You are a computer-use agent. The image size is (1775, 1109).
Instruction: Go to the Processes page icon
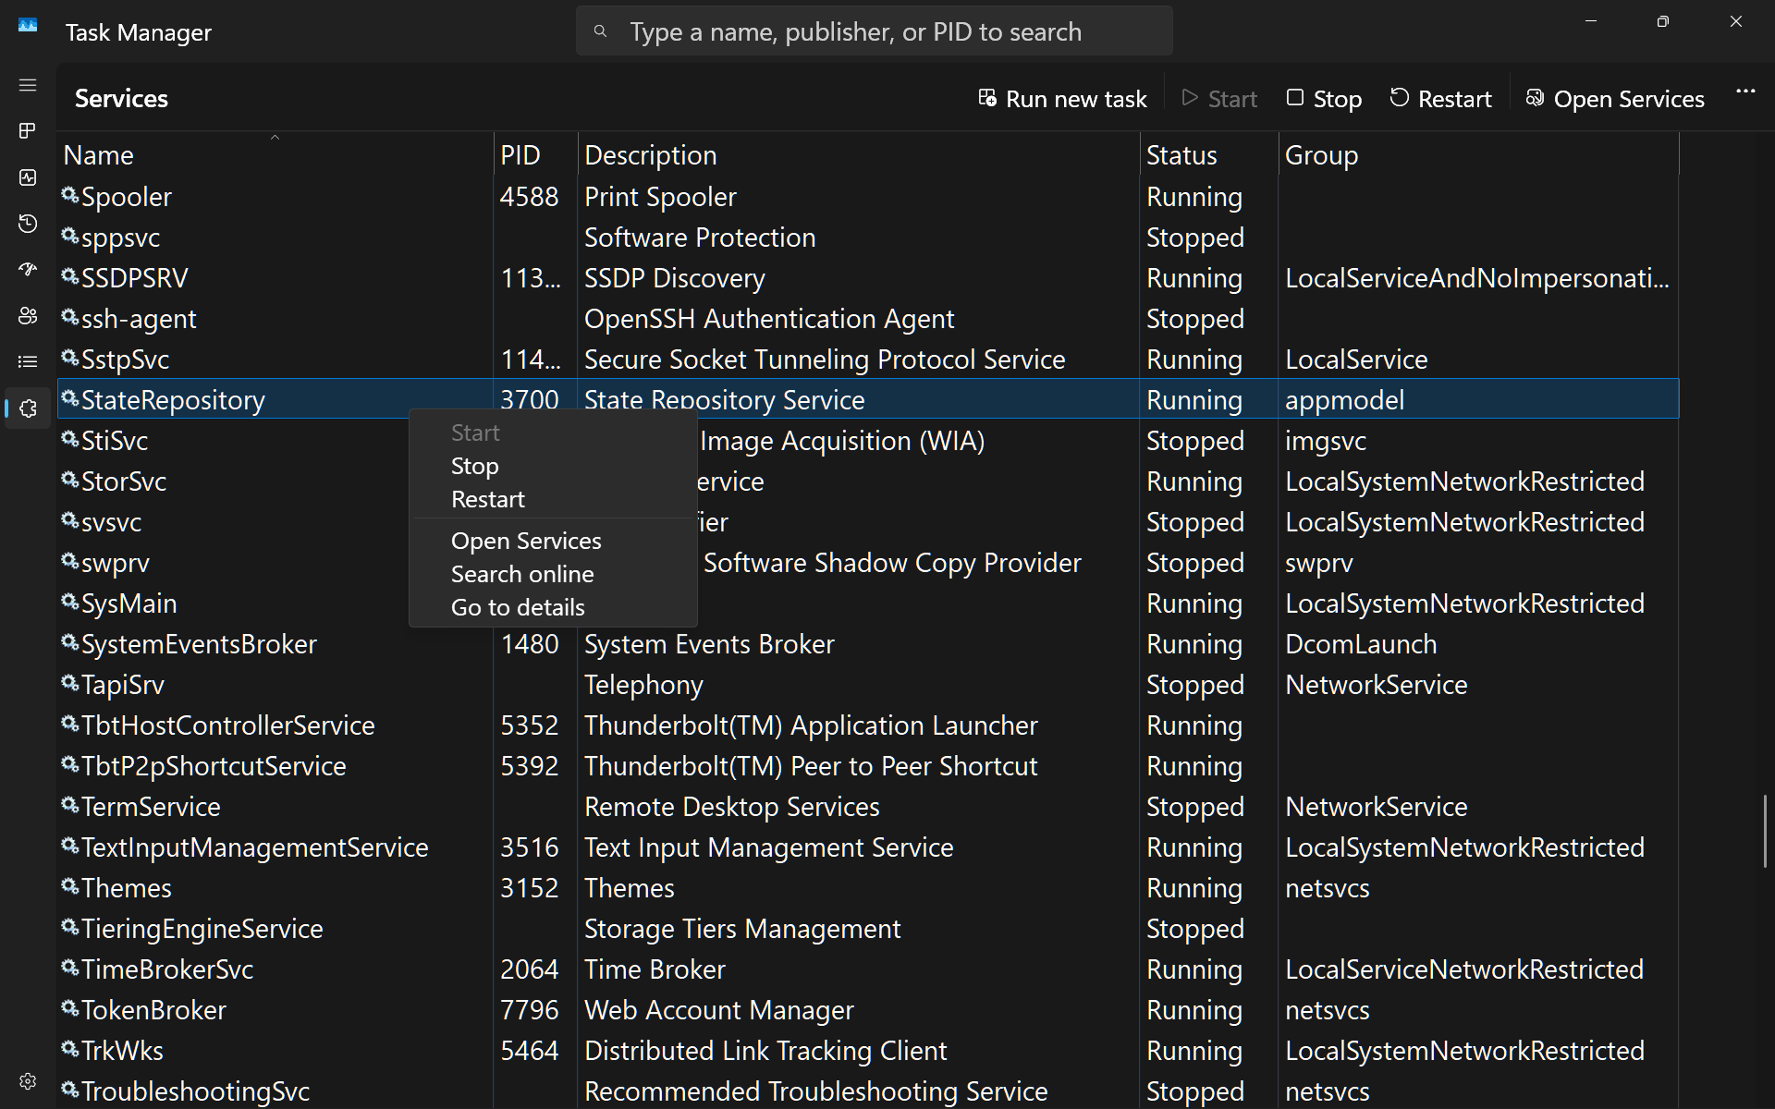[x=28, y=131]
